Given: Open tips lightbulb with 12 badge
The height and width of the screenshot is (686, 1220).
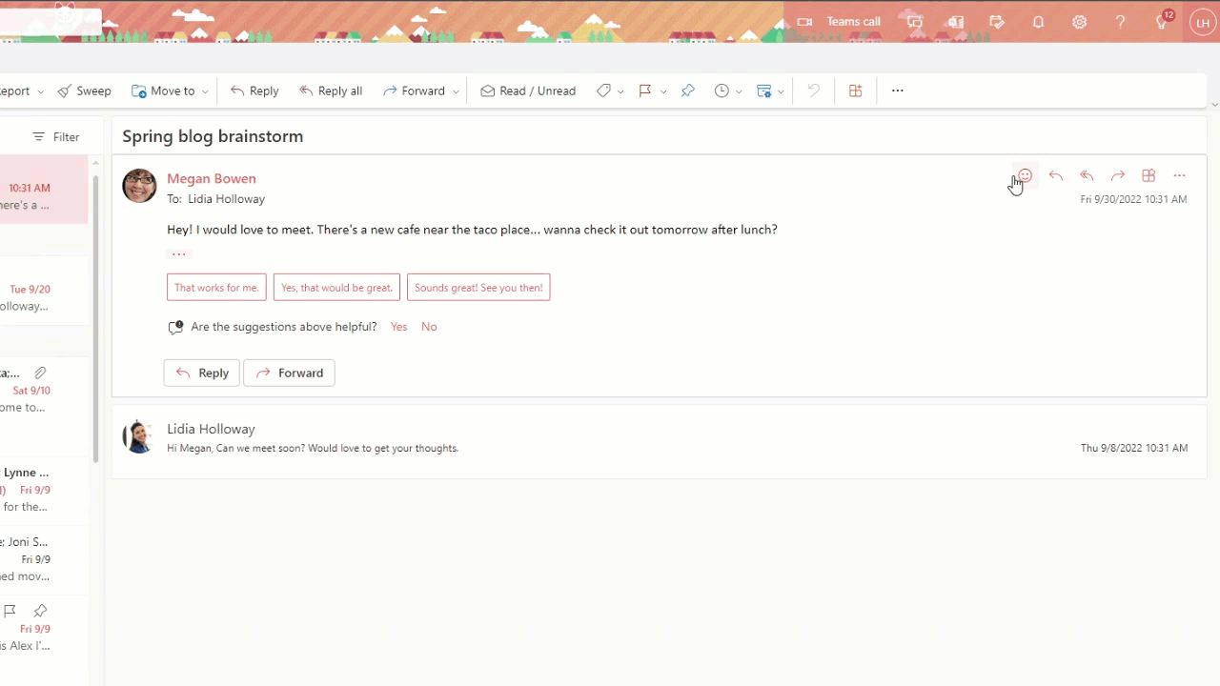Looking at the screenshot, I should click(x=1163, y=21).
